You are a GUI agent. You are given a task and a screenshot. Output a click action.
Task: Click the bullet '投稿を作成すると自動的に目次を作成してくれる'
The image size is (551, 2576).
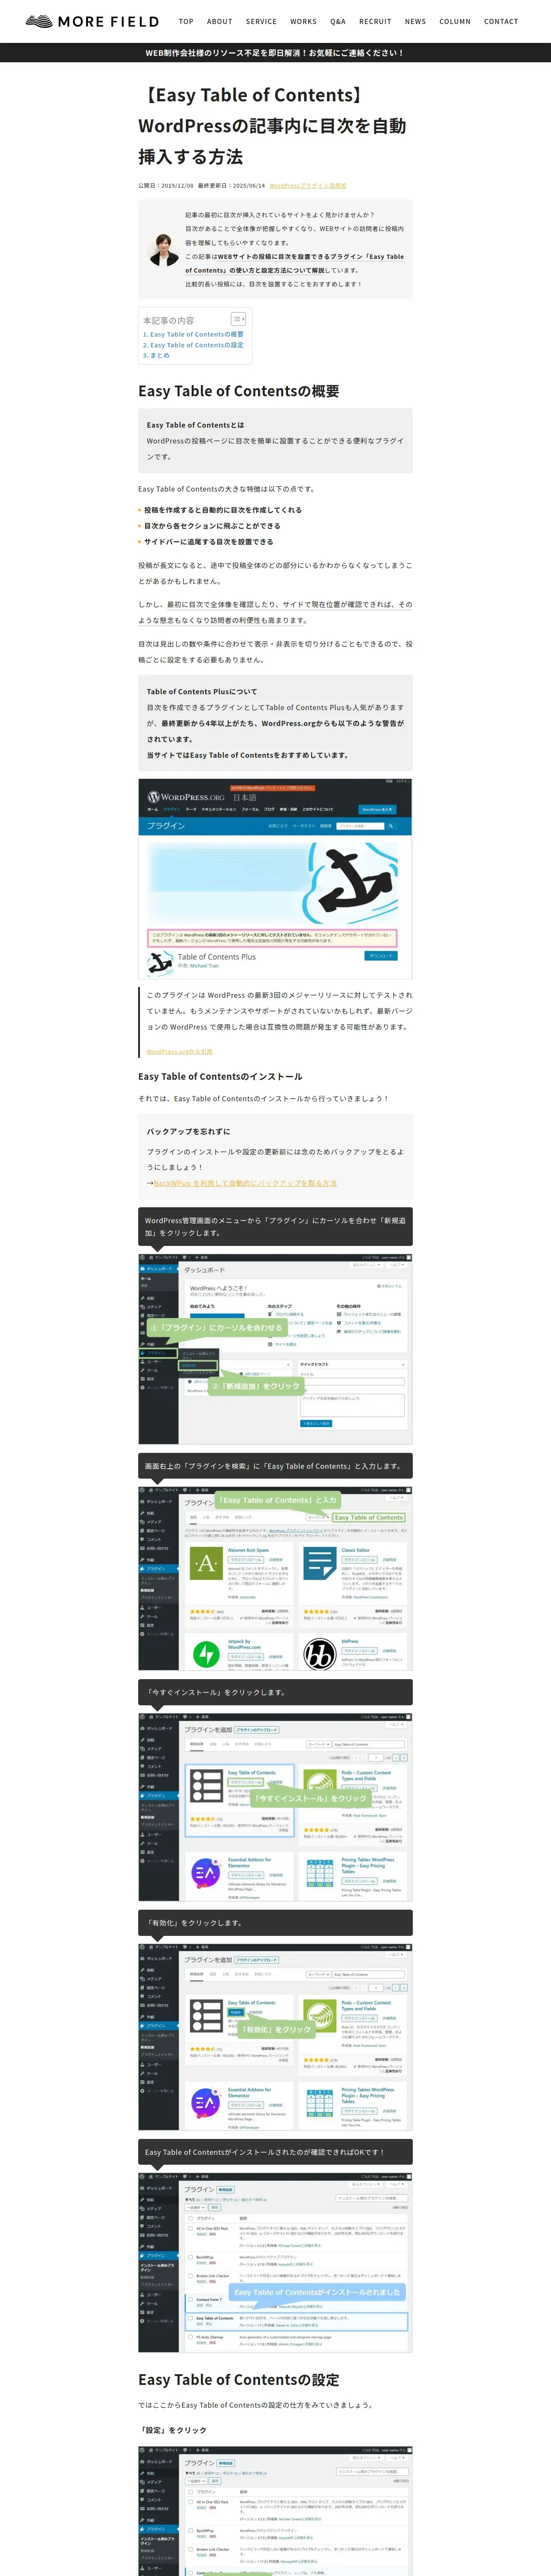coord(223,510)
